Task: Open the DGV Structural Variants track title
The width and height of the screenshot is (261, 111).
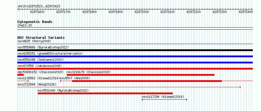Action: [x=41, y=38]
